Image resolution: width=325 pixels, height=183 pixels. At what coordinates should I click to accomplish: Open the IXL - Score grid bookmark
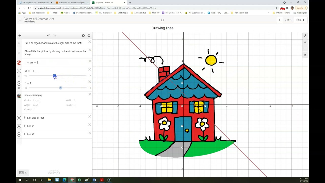click(103, 13)
